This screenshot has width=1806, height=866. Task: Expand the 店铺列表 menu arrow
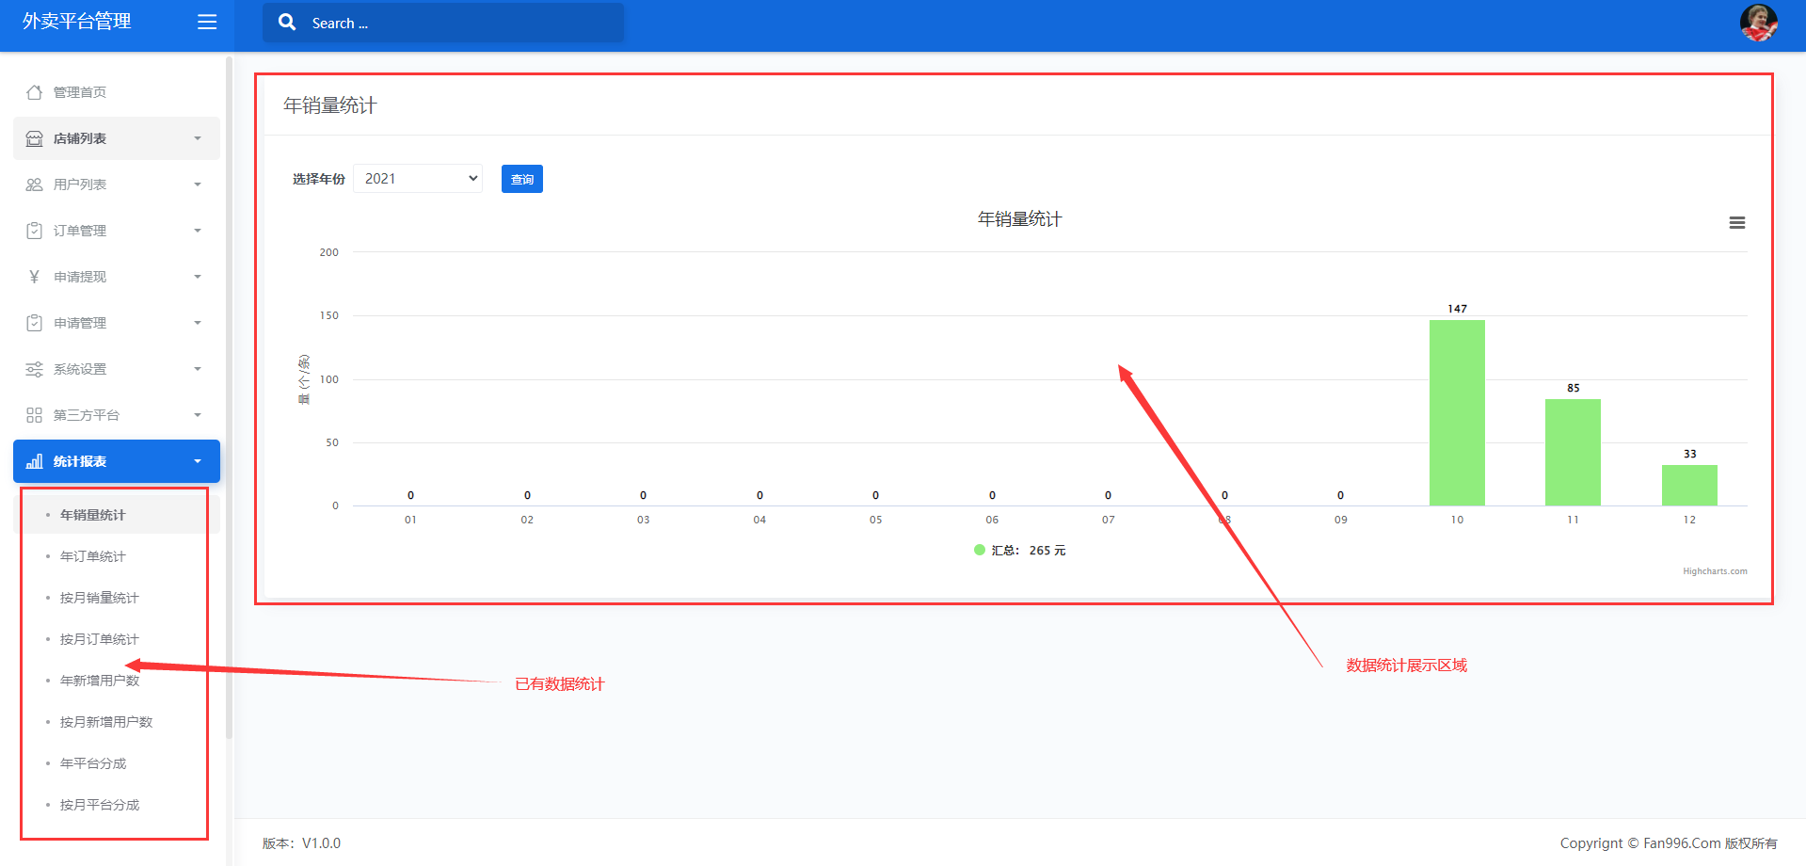198,138
